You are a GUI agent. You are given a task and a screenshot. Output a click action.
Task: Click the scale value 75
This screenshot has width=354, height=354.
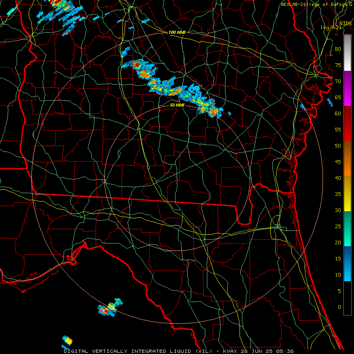pyautogui.click(x=338, y=65)
